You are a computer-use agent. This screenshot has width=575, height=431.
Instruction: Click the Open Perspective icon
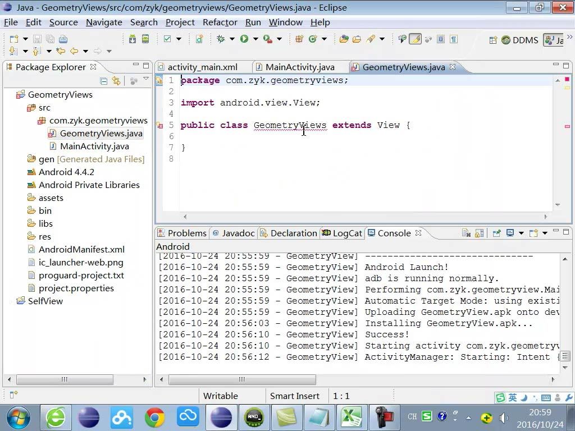[493, 40]
